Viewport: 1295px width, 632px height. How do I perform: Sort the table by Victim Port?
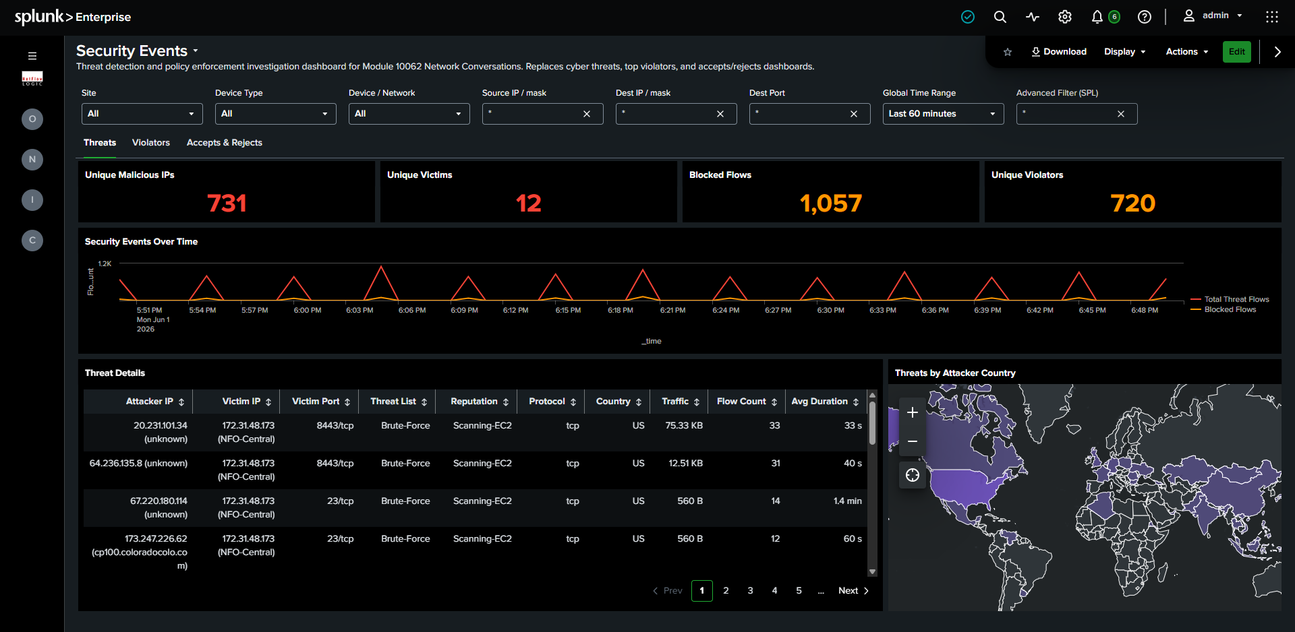[321, 402]
